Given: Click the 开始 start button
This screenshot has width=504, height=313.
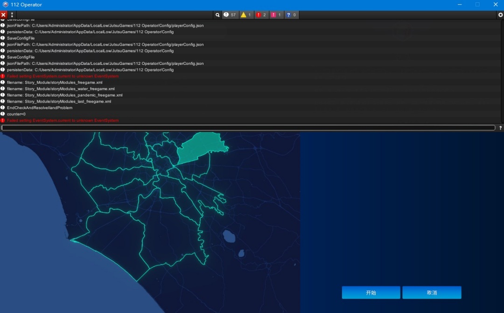Looking at the screenshot, I should point(371,292).
